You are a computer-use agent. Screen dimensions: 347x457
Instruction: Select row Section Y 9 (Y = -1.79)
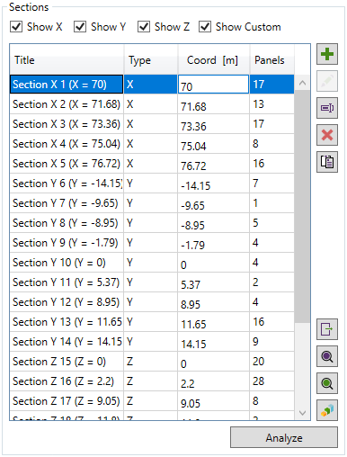(x=152, y=243)
